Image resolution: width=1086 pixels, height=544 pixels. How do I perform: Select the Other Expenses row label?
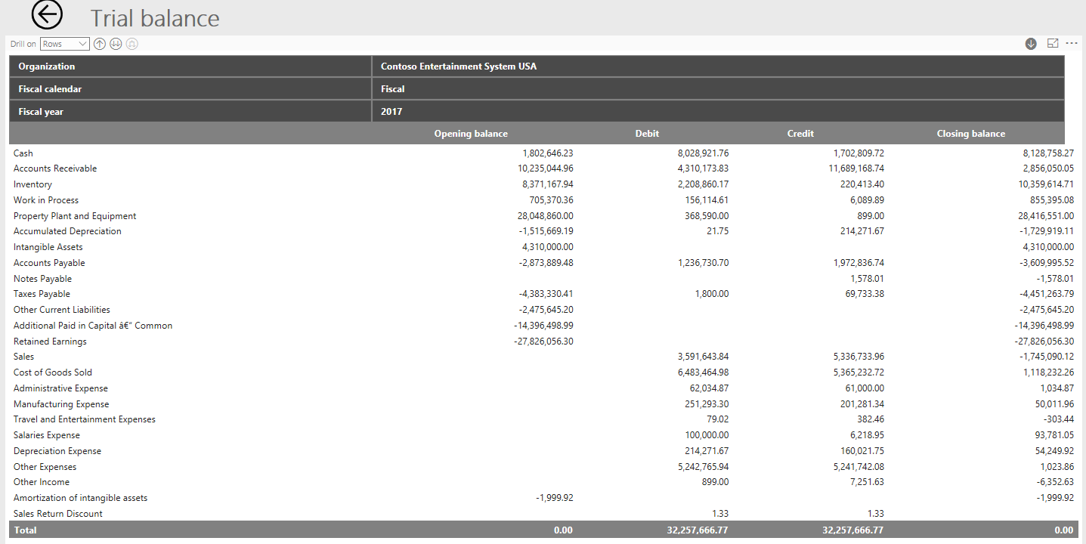pyautogui.click(x=45, y=467)
